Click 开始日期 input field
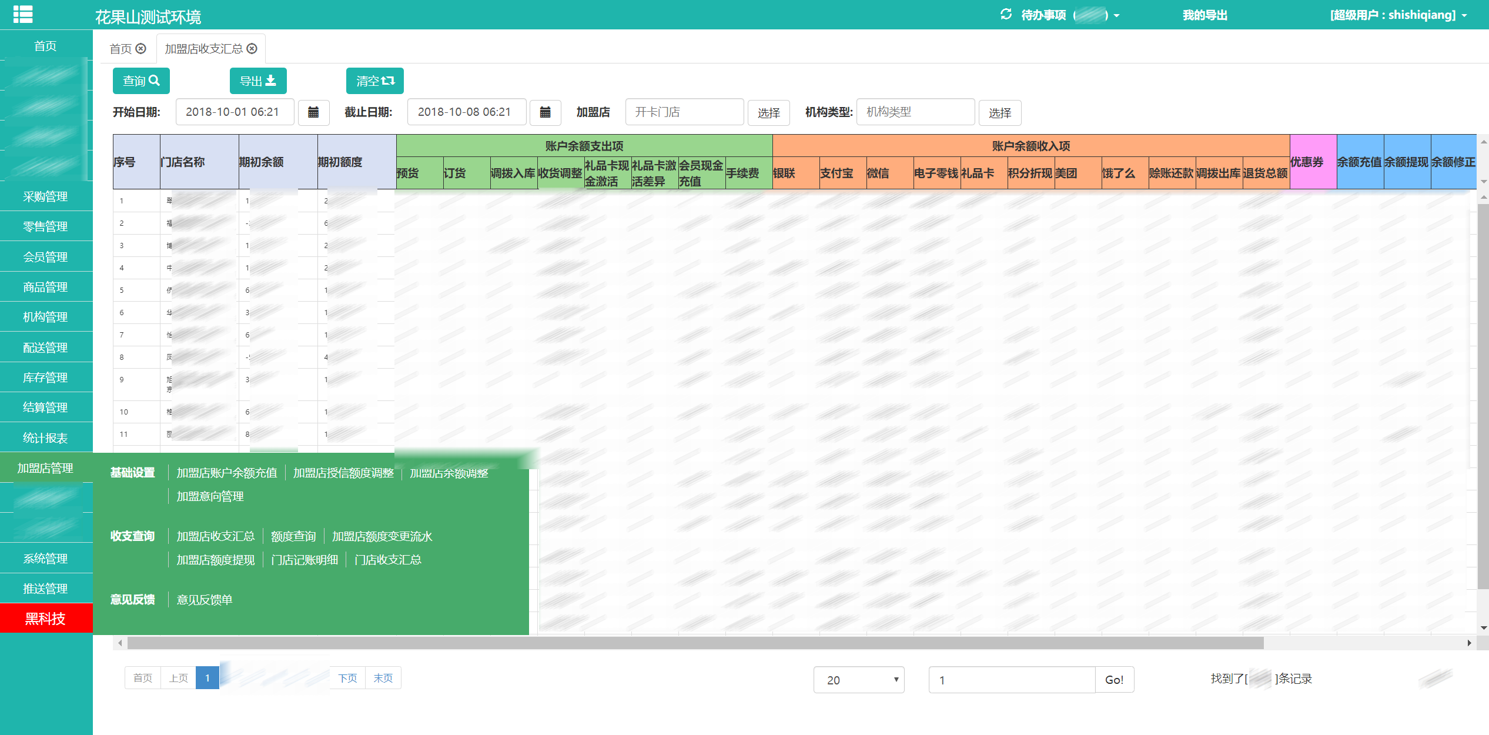The image size is (1489, 735). point(235,112)
